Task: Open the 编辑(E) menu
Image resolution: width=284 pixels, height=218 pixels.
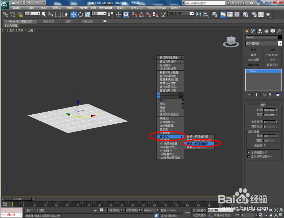Action: (x=17, y=8)
